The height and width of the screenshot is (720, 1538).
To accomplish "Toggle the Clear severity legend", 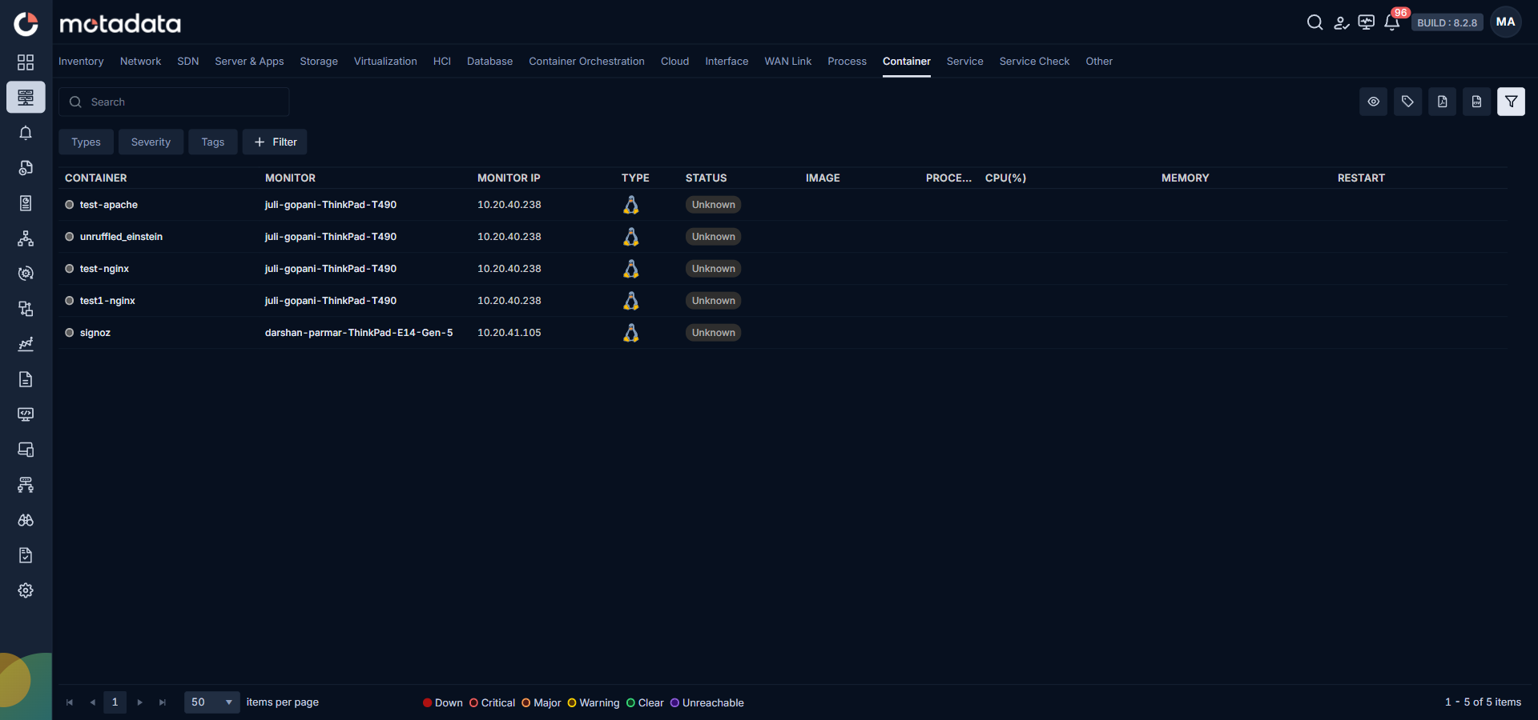I will click(x=645, y=703).
